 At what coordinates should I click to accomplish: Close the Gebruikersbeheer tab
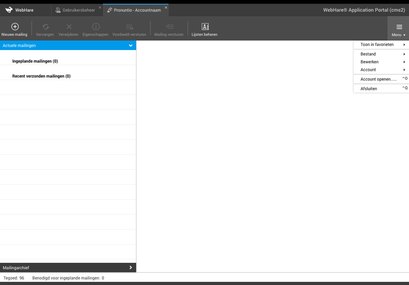point(100,7)
